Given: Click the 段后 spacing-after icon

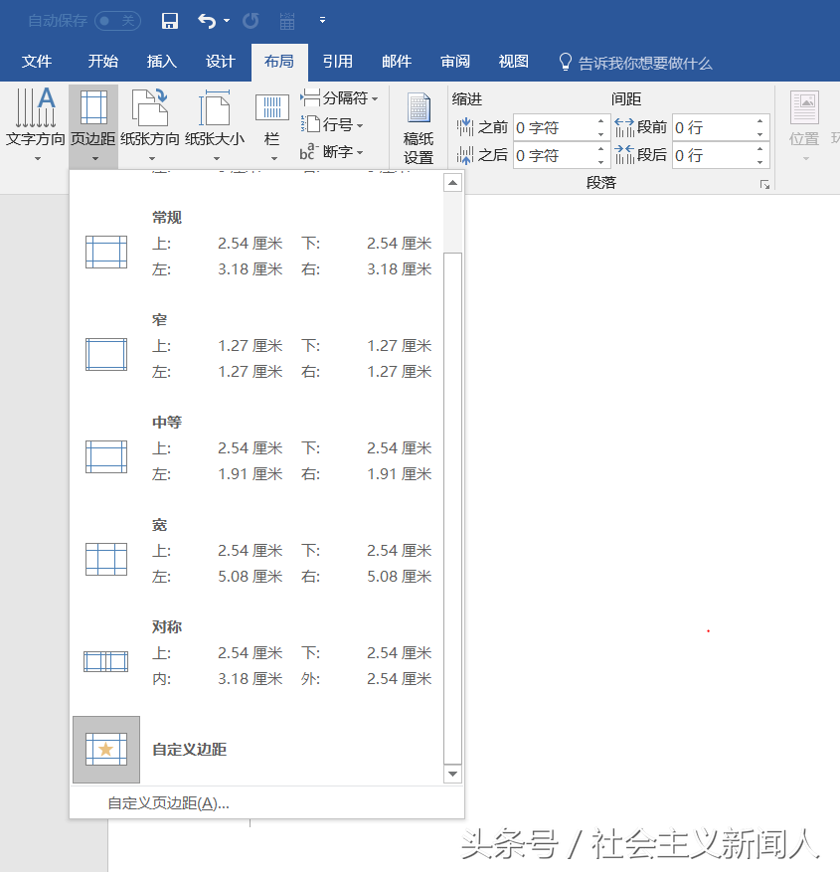Looking at the screenshot, I should tap(624, 155).
